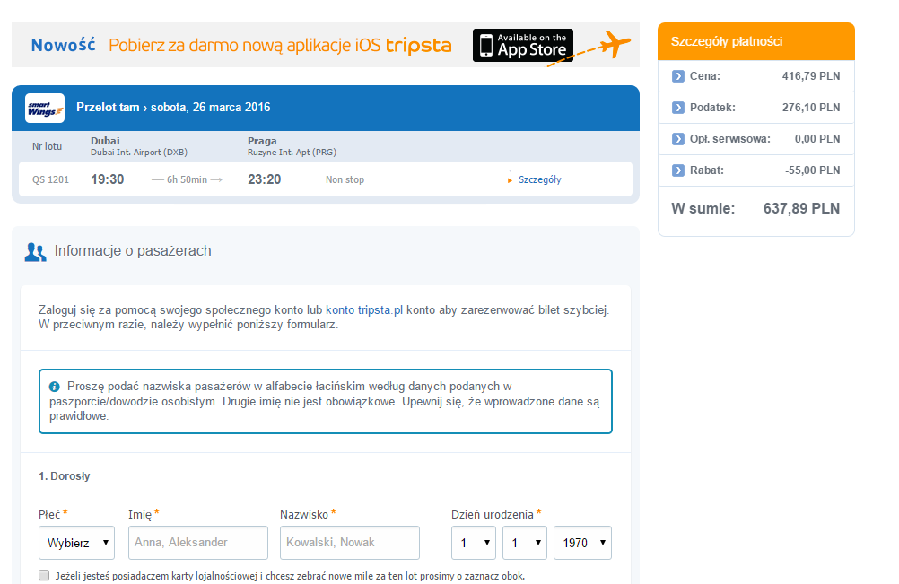Click the tax amount 276,10 PLN

pyautogui.click(x=811, y=108)
